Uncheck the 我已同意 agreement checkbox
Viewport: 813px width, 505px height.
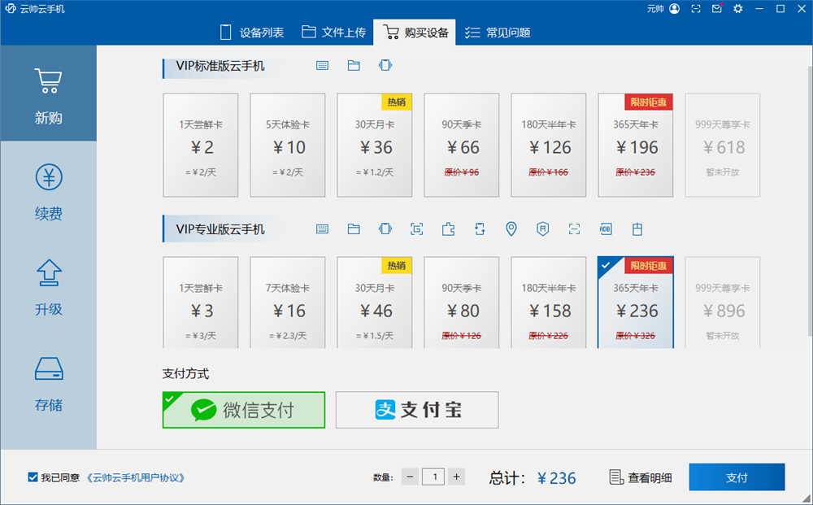pos(33,477)
